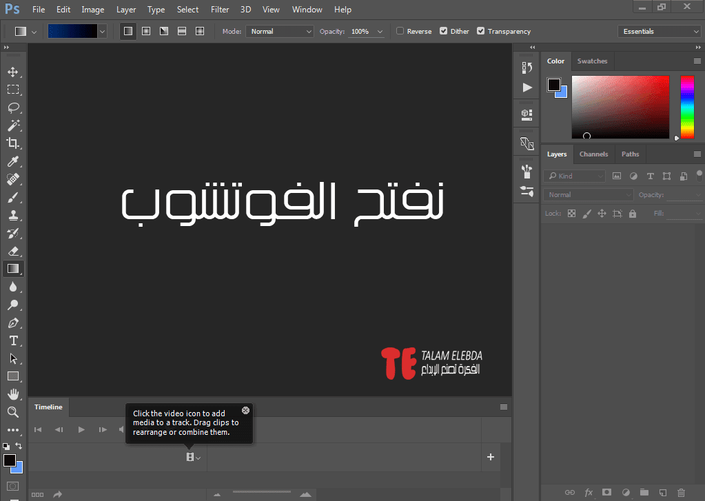Select the Hand tool
The width and height of the screenshot is (705, 501).
pos(13,394)
